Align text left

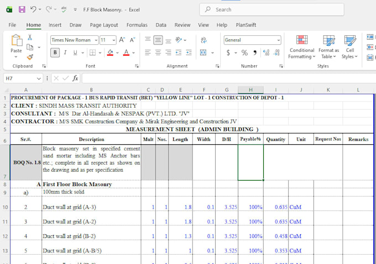tap(148, 52)
